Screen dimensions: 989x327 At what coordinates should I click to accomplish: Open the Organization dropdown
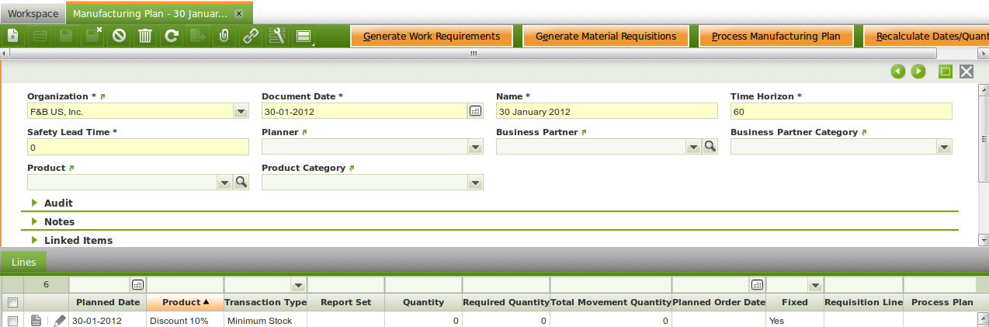241,111
